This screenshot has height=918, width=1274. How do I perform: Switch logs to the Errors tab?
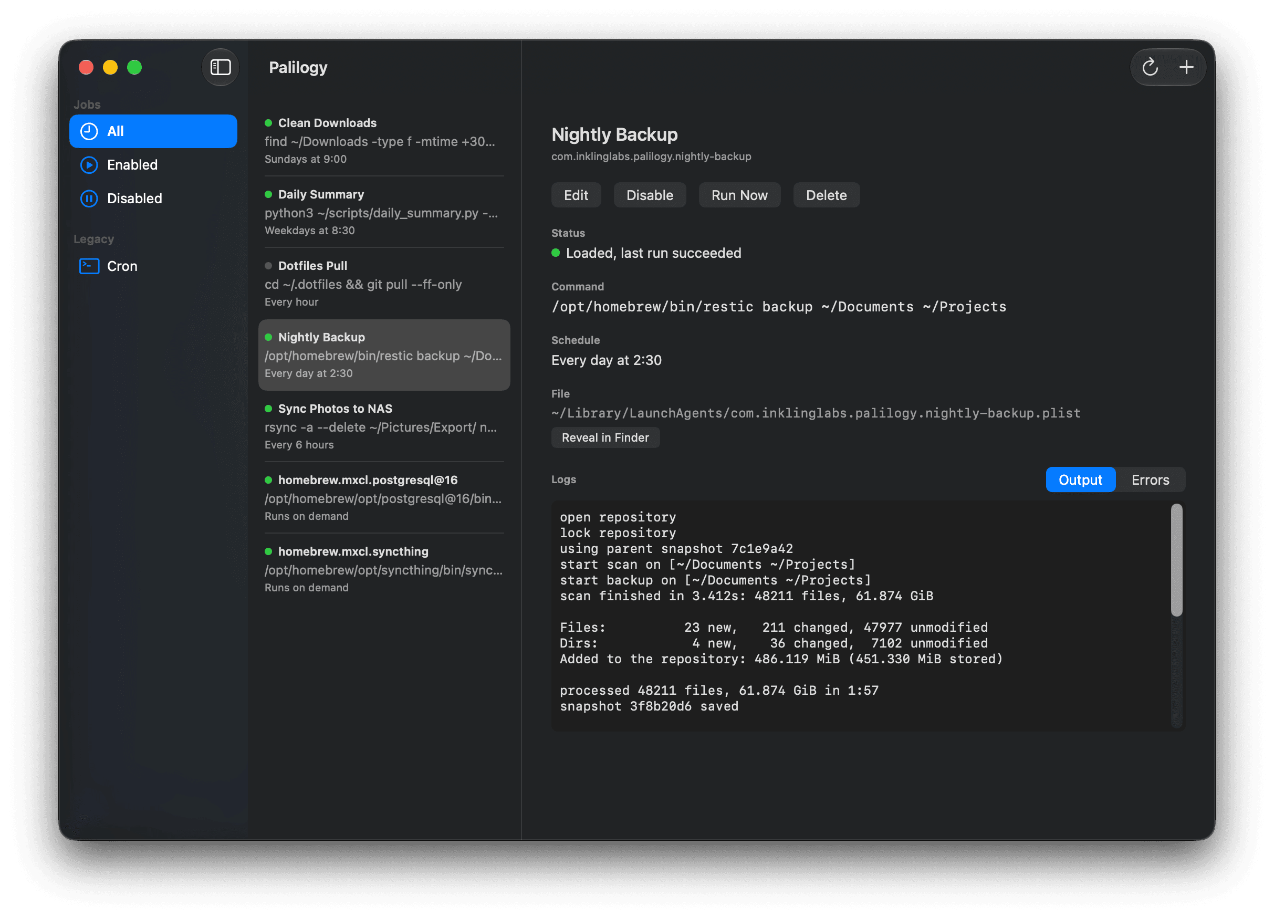click(x=1150, y=480)
